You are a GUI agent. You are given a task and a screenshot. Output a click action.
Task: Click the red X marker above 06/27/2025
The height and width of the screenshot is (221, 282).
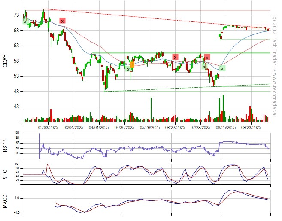[175, 57]
